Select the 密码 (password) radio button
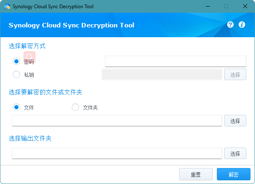Image resolution: width=255 pixels, height=184 pixels. [x=16, y=61]
